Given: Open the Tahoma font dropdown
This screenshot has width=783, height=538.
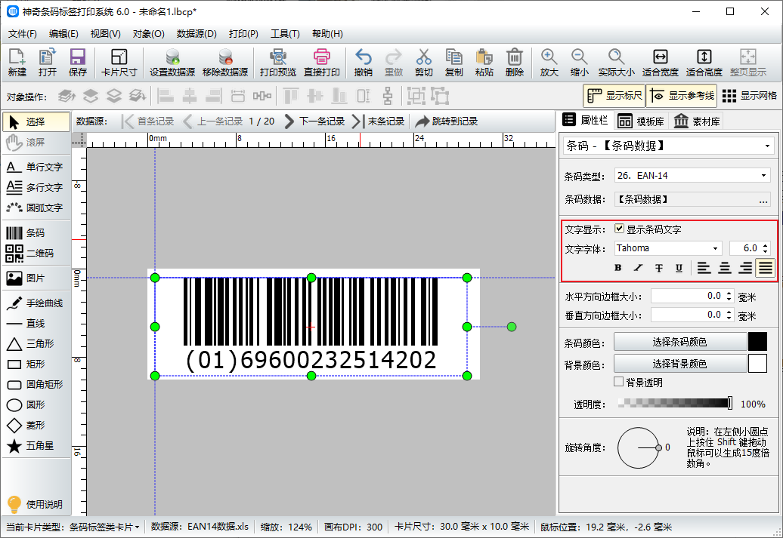Looking at the screenshot, I should coord(715,248).
